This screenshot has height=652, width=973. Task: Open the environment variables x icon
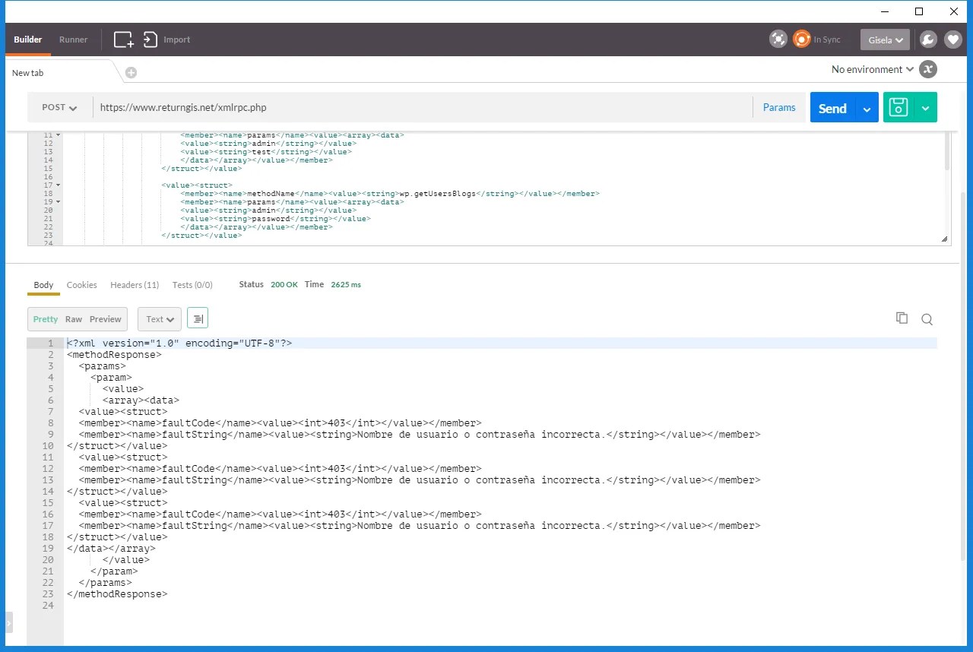927,69
